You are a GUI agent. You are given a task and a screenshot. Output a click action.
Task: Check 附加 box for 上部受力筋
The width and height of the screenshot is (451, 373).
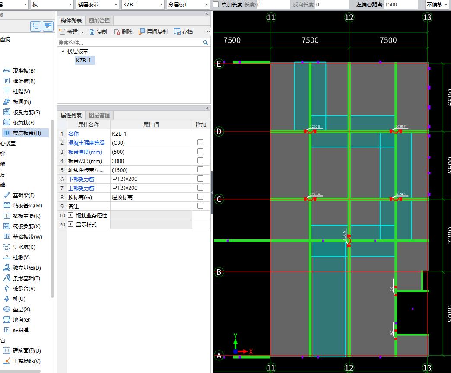click(200, 188)
